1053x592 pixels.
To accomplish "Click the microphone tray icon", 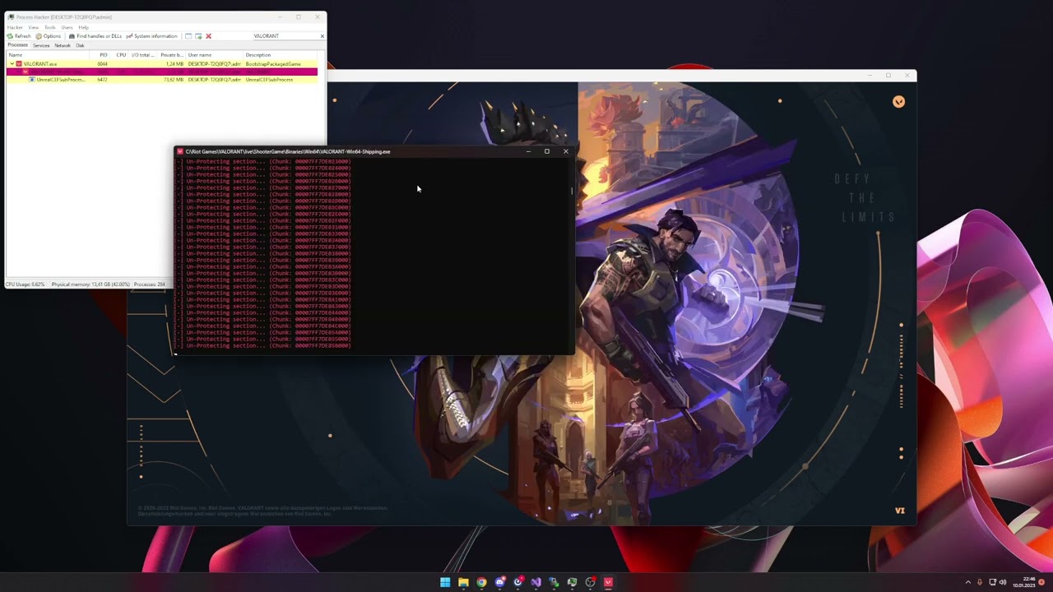I will (x=979, y=582).
